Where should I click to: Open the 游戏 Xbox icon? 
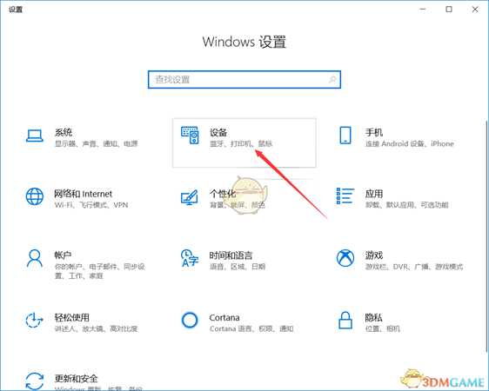click(x=345, y=258)
